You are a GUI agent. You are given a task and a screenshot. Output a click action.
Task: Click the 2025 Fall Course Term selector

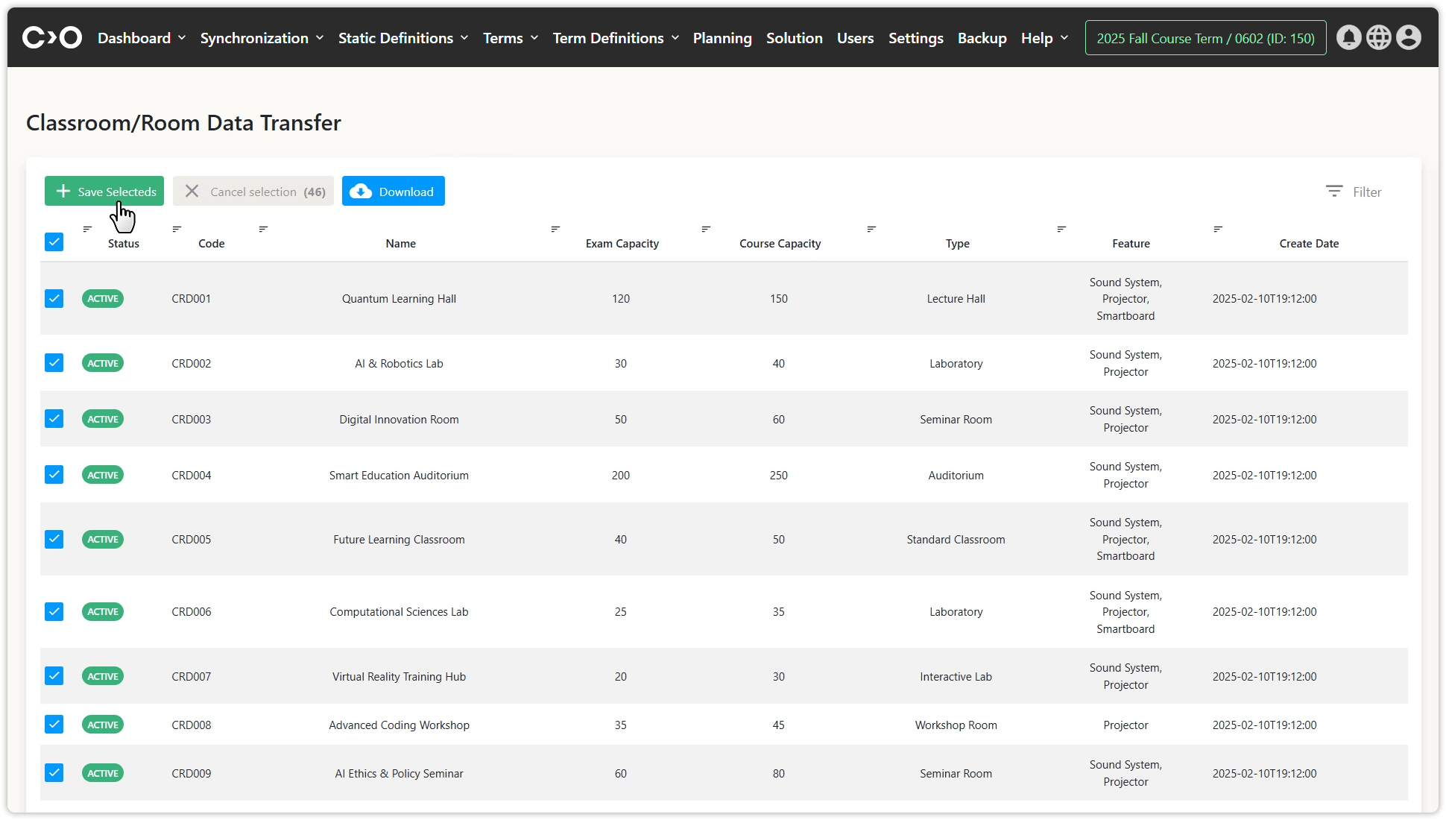[x=1205, y=38]
